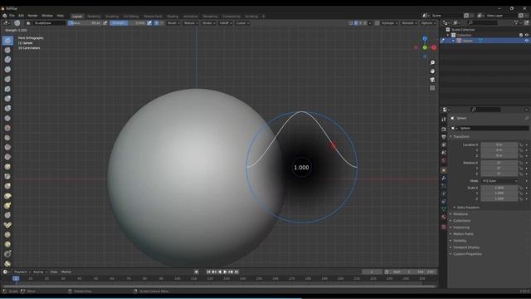Toggle X axis symmetry
The height and width of the screenshot is (299, 531).
[x=356, y=23]
